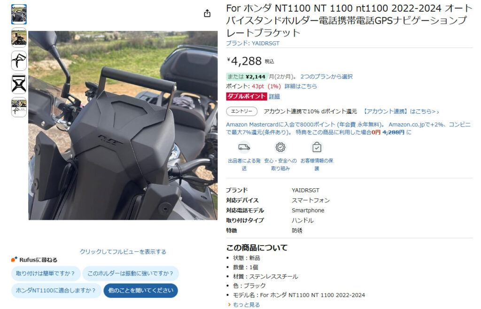Select the first product thumbnail

click(19, 15)
